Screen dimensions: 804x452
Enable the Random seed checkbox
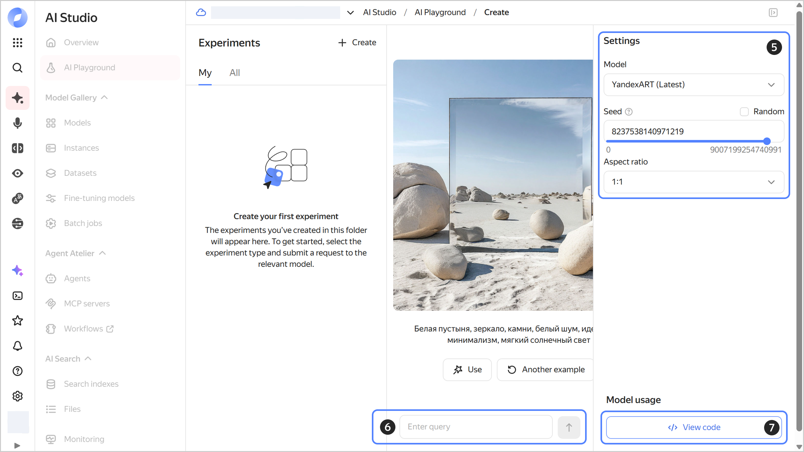click(744, 112)
